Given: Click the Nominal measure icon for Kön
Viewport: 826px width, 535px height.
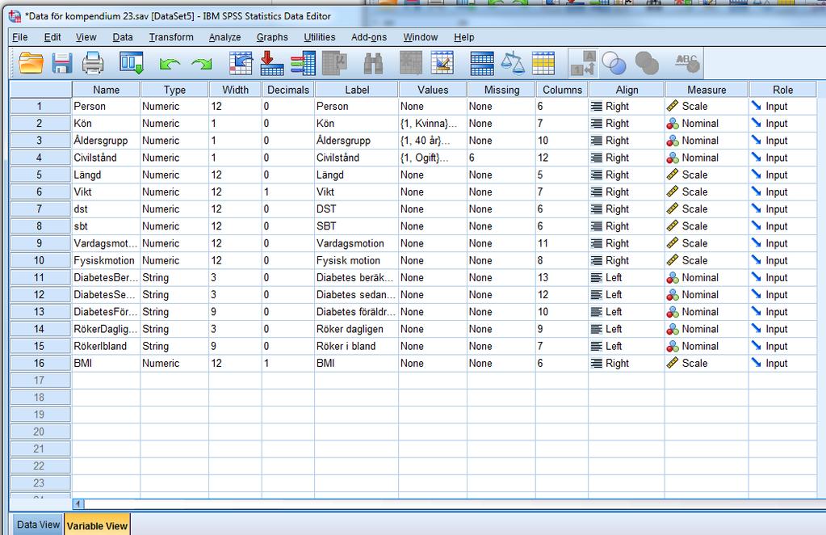Looking at the screenshot, I should tap(673, 124).
